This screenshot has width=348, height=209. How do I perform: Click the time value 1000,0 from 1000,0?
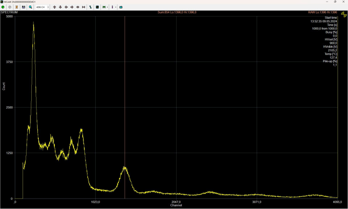tap(325, 29)
